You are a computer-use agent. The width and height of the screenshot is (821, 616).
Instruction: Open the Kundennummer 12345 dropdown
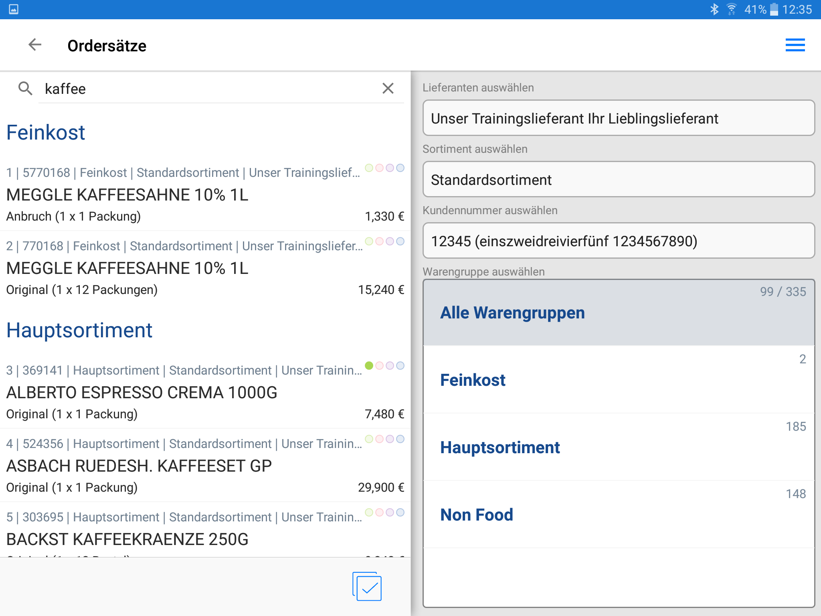pos(618,241)
